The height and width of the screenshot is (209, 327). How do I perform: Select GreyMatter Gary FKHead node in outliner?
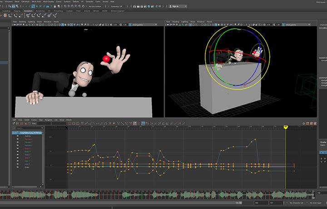pyautogui.click(x=27, y=133)
